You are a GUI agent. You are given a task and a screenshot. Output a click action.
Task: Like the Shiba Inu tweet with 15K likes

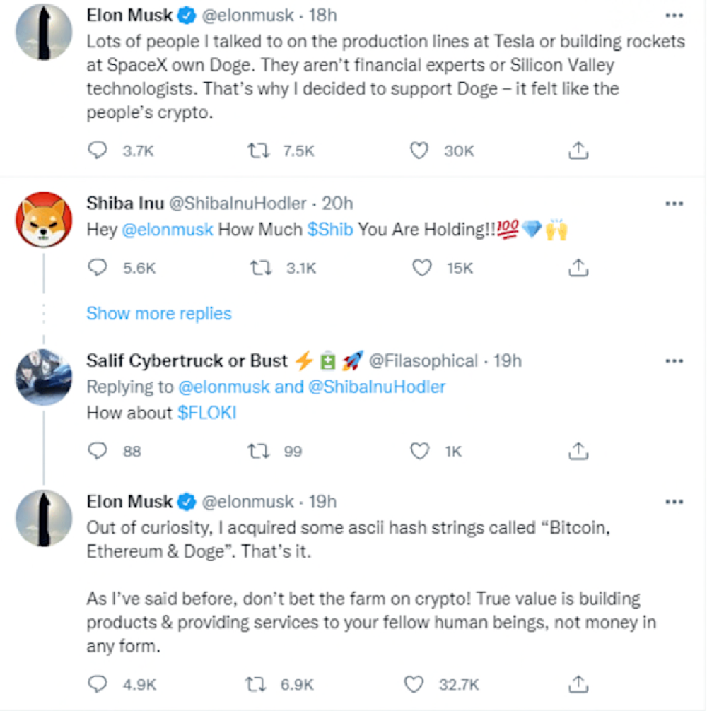421,268
